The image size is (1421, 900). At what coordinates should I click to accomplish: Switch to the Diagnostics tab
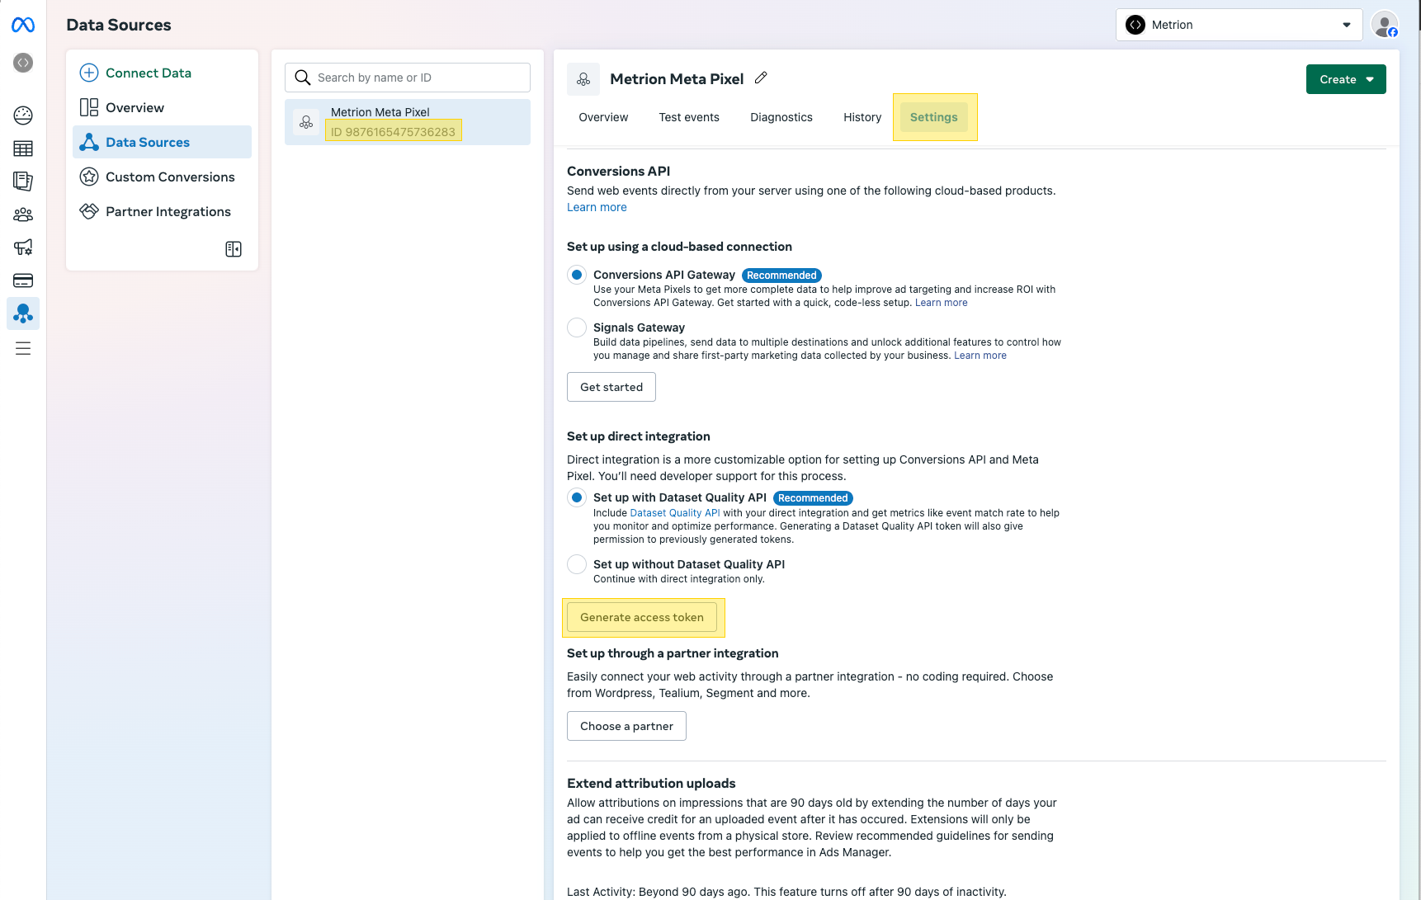click(781, 117)
